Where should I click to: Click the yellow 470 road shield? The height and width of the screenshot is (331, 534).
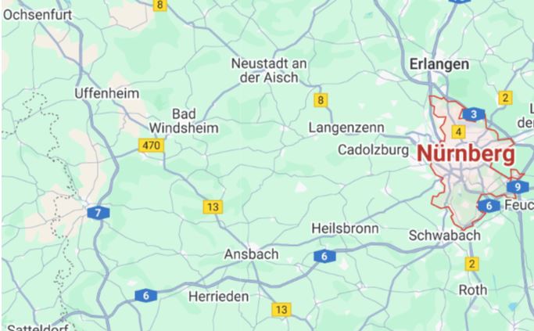click(x=151, y=146)
